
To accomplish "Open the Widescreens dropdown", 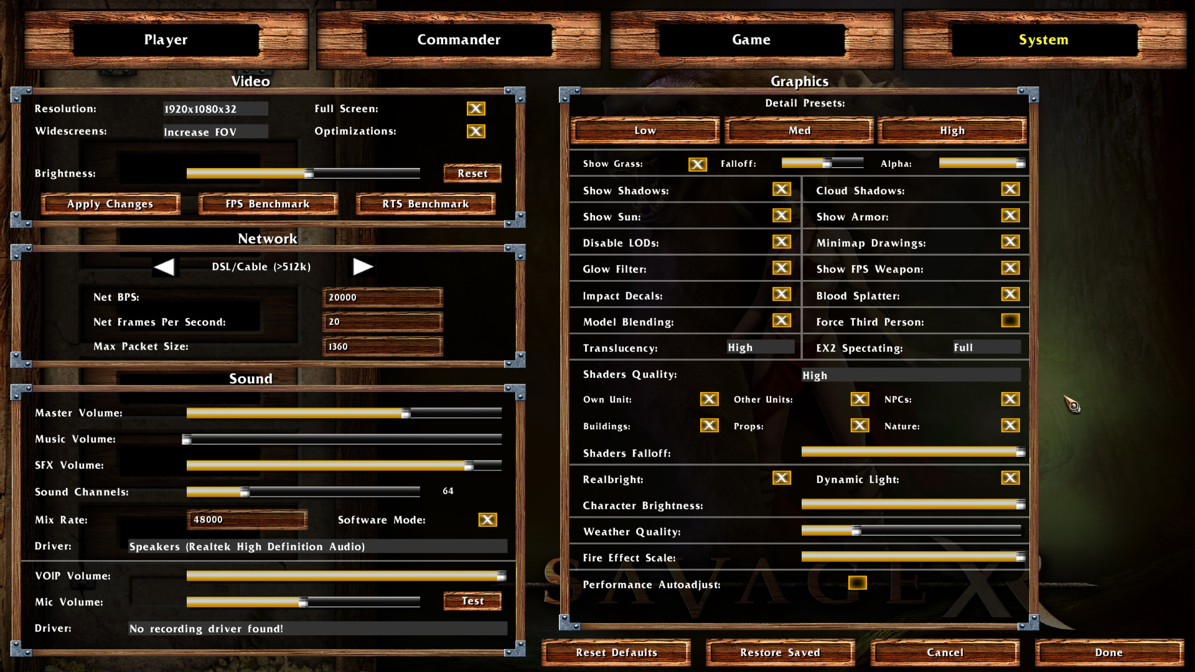I will point(215,132).
